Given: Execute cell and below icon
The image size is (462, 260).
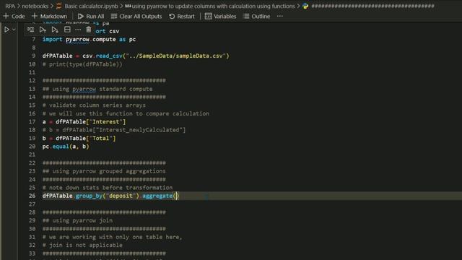Looking at the screenshot, I should 55,30.
